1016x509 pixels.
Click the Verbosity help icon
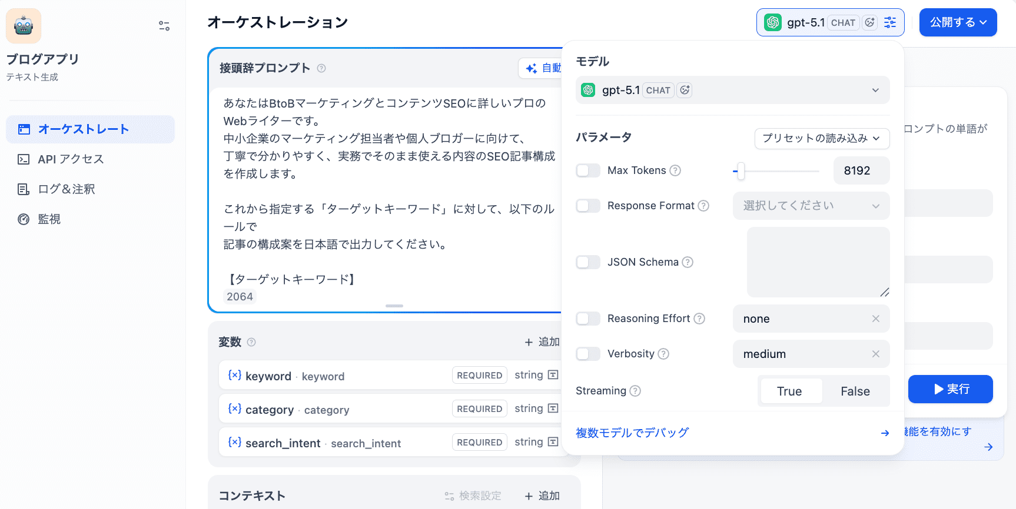click(x=663, y=354)
